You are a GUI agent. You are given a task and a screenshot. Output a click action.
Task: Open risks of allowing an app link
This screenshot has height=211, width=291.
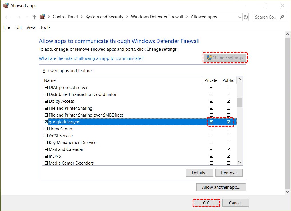pyautogui.click(x=91, y=58)
